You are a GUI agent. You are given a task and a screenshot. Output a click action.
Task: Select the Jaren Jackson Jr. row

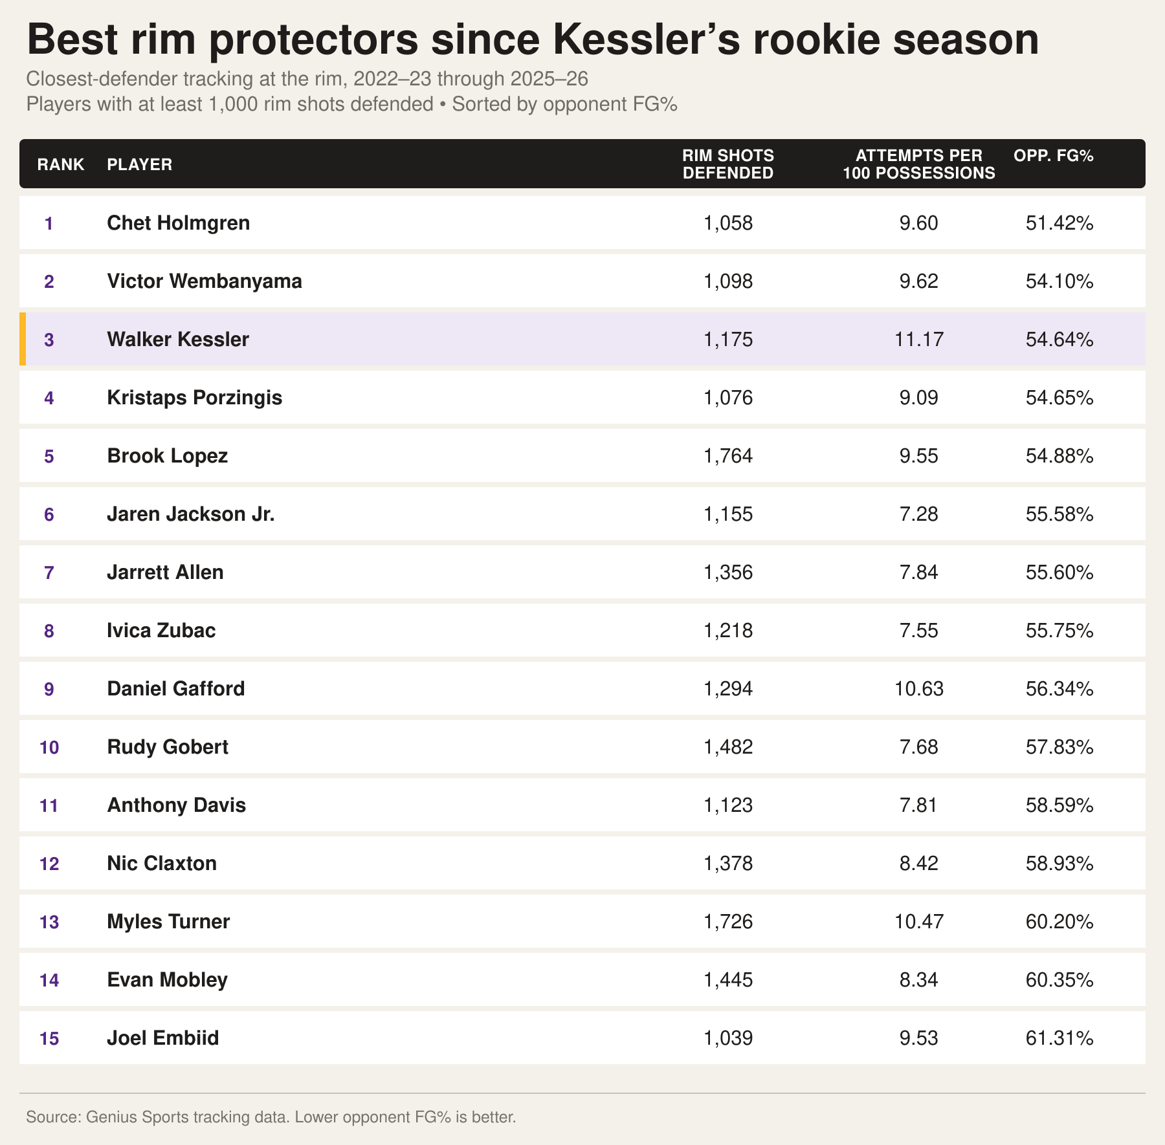pos(582,514)
